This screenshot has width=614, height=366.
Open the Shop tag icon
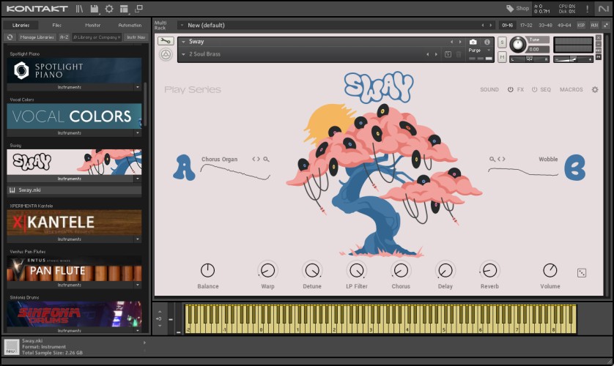tap(510, 8)
